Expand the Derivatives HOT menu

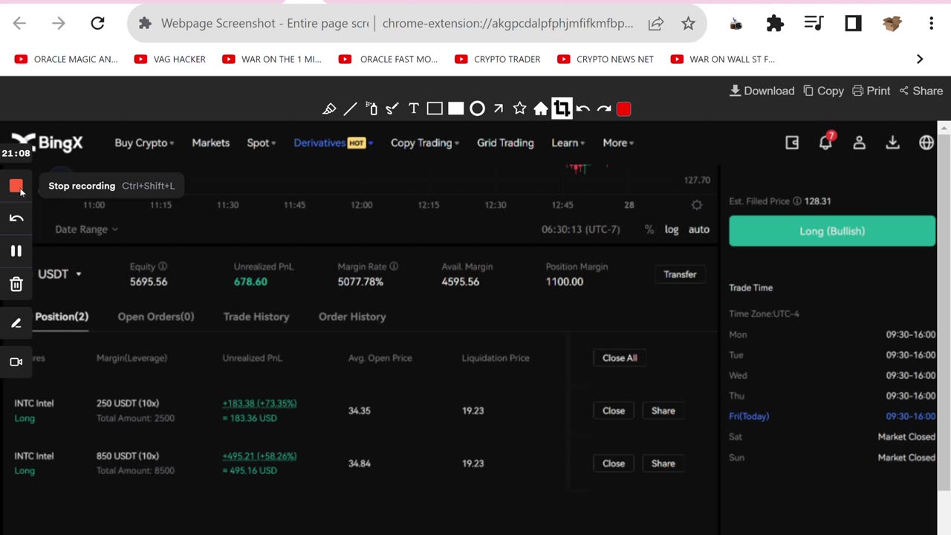click(x=334, y=143)
